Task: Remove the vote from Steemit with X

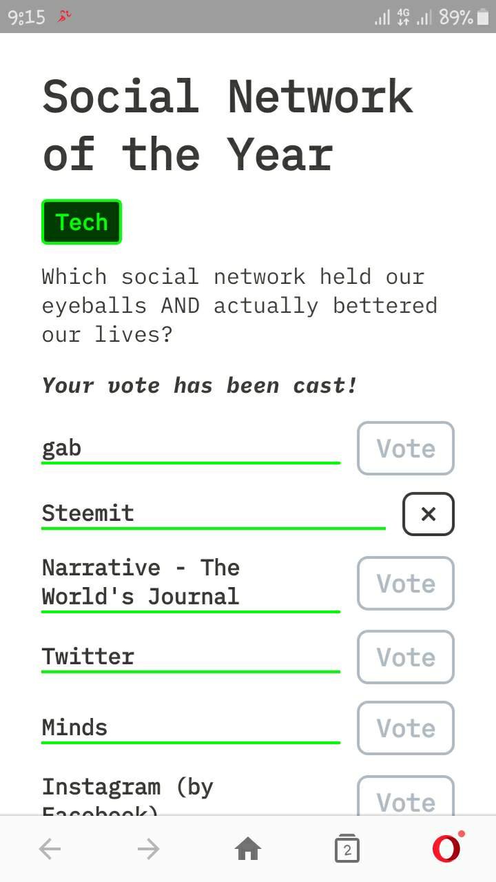Action: tap(428, 514)
